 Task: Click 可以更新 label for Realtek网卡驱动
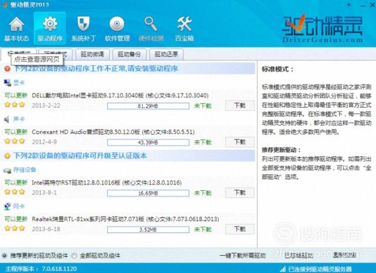[x=16, y=219]
